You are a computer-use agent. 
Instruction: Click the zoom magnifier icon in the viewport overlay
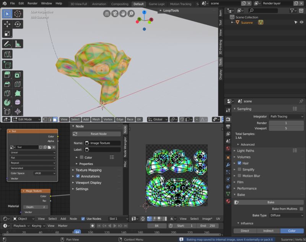pos(130,14)
